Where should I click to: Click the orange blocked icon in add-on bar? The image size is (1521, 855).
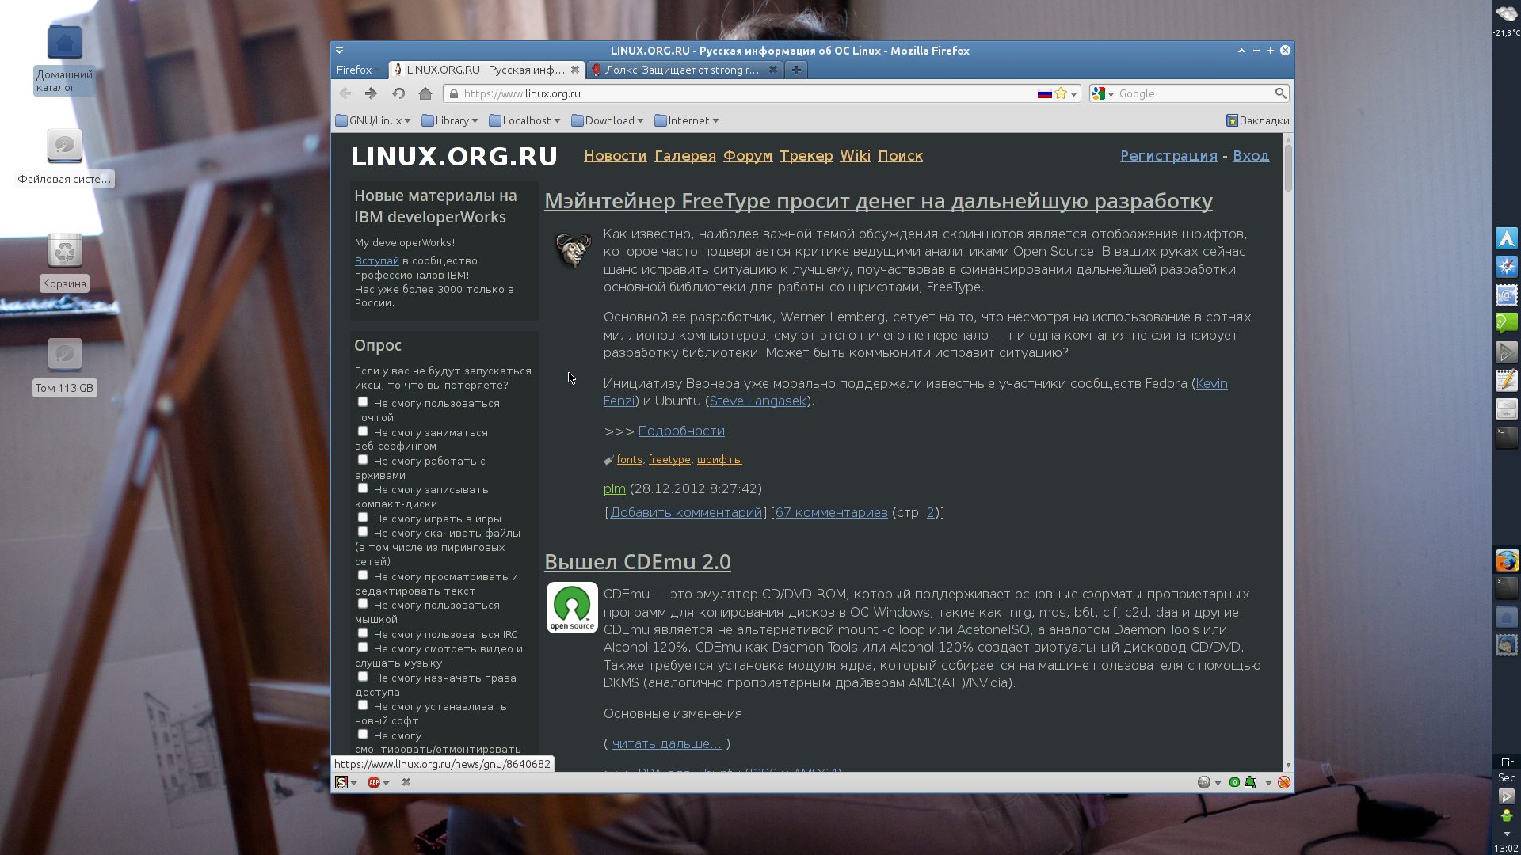point(1284,782)
